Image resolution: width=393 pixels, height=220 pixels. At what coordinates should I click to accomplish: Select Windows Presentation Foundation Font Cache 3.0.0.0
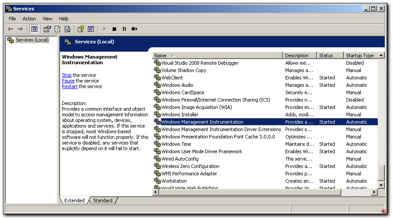coord(218,137)
